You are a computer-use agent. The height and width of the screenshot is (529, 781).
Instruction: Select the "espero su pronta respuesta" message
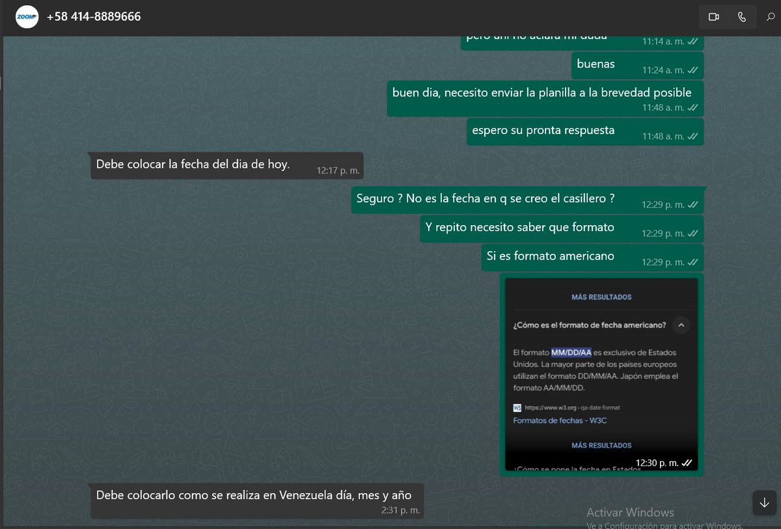coord(585,132)
